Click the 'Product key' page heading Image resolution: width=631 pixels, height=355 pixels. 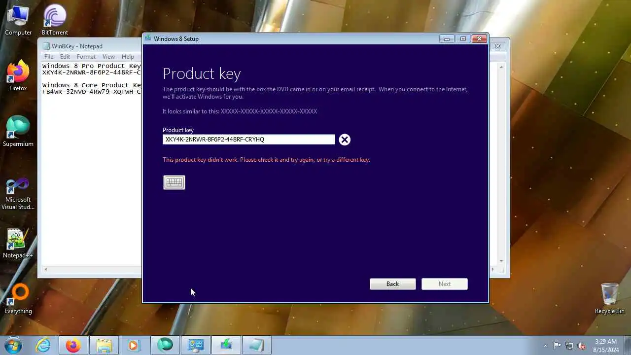point(202,74)
